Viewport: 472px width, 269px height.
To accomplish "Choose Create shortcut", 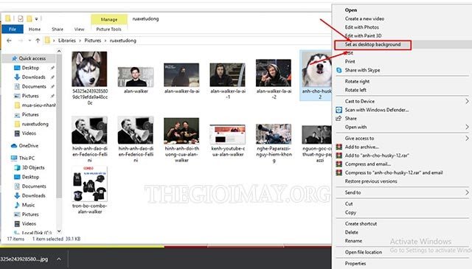I will pos(361,223).
